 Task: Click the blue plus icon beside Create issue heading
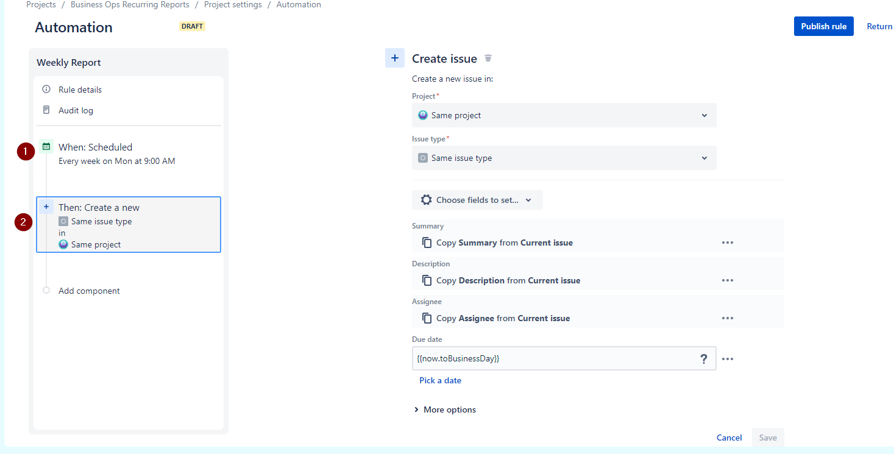point(395,58)
